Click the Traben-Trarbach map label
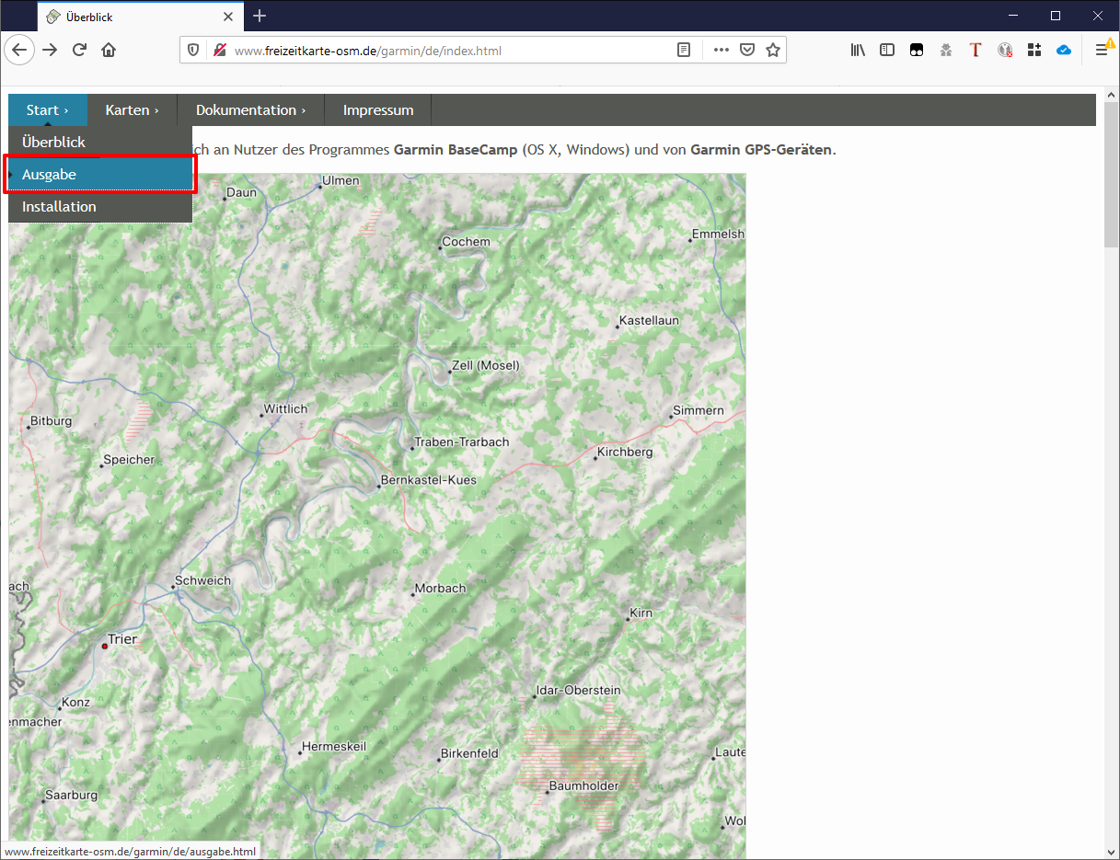Image resolution: width=1120 pixels, height=860 pixels. click(x=461, y=442)
